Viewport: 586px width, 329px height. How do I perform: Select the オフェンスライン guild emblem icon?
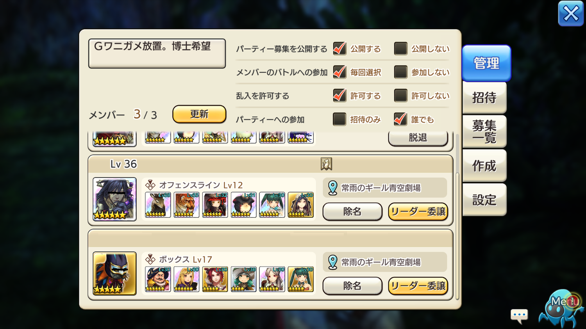pyautogui.click(x=150, y=185)
